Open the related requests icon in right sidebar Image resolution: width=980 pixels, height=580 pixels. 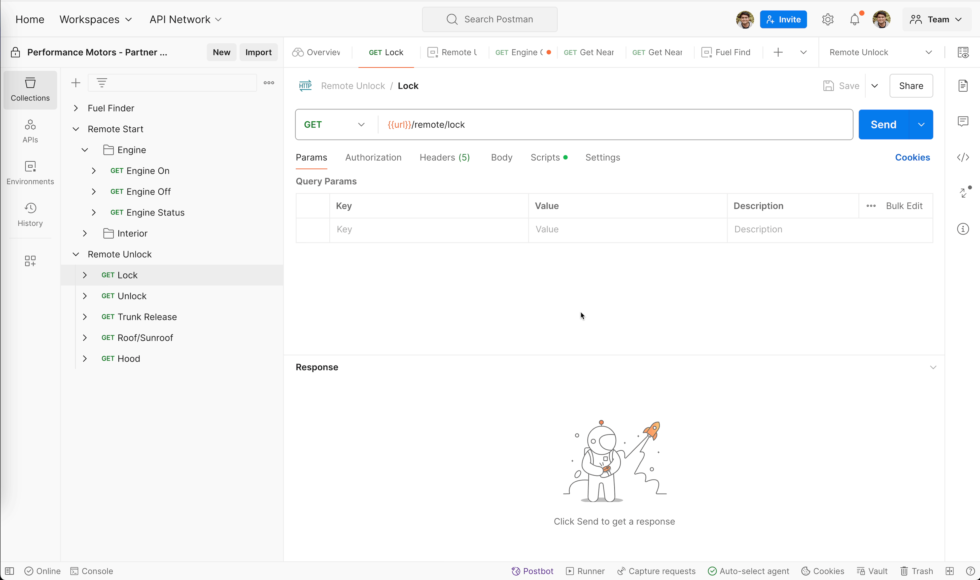pyautogui.click(x=963, y=193)
